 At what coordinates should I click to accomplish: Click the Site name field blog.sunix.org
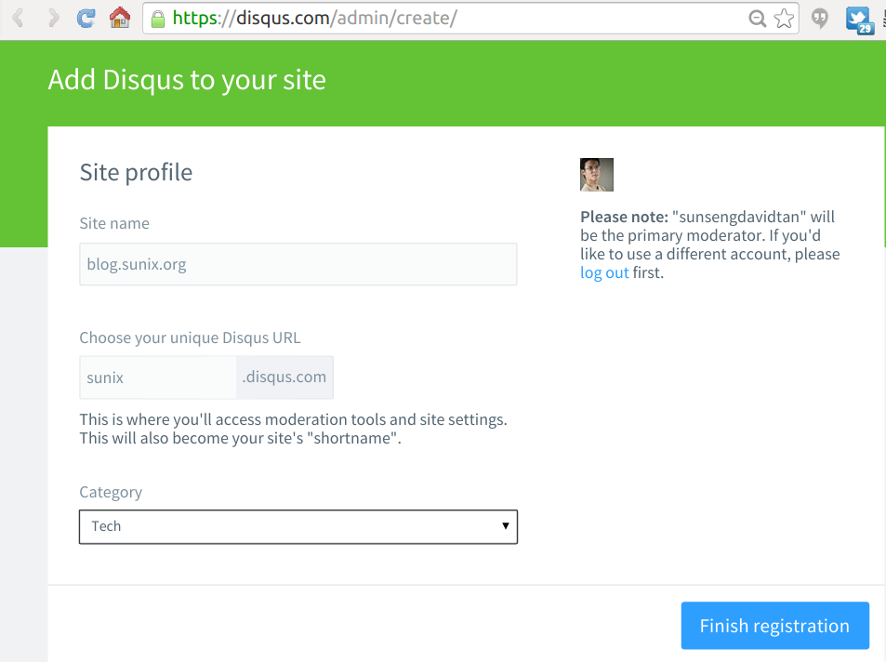click(298, 264)
